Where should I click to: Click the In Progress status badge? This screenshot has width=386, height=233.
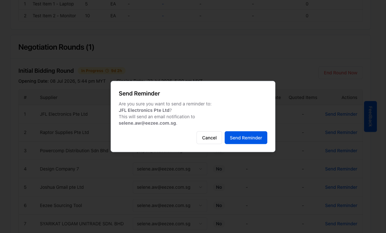(102, 71)
